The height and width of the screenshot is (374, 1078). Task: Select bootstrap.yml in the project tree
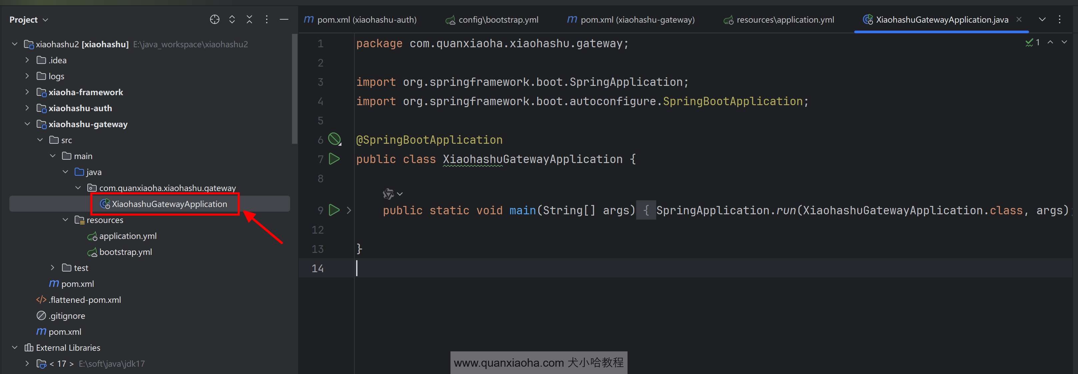(x=125, y=252)
